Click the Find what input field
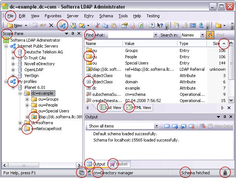 pyautogui.click(x=131, y=35)
